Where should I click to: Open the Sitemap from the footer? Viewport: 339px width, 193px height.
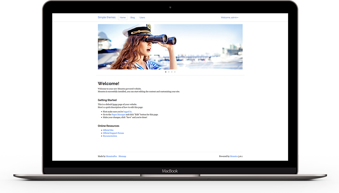[122, 156]
